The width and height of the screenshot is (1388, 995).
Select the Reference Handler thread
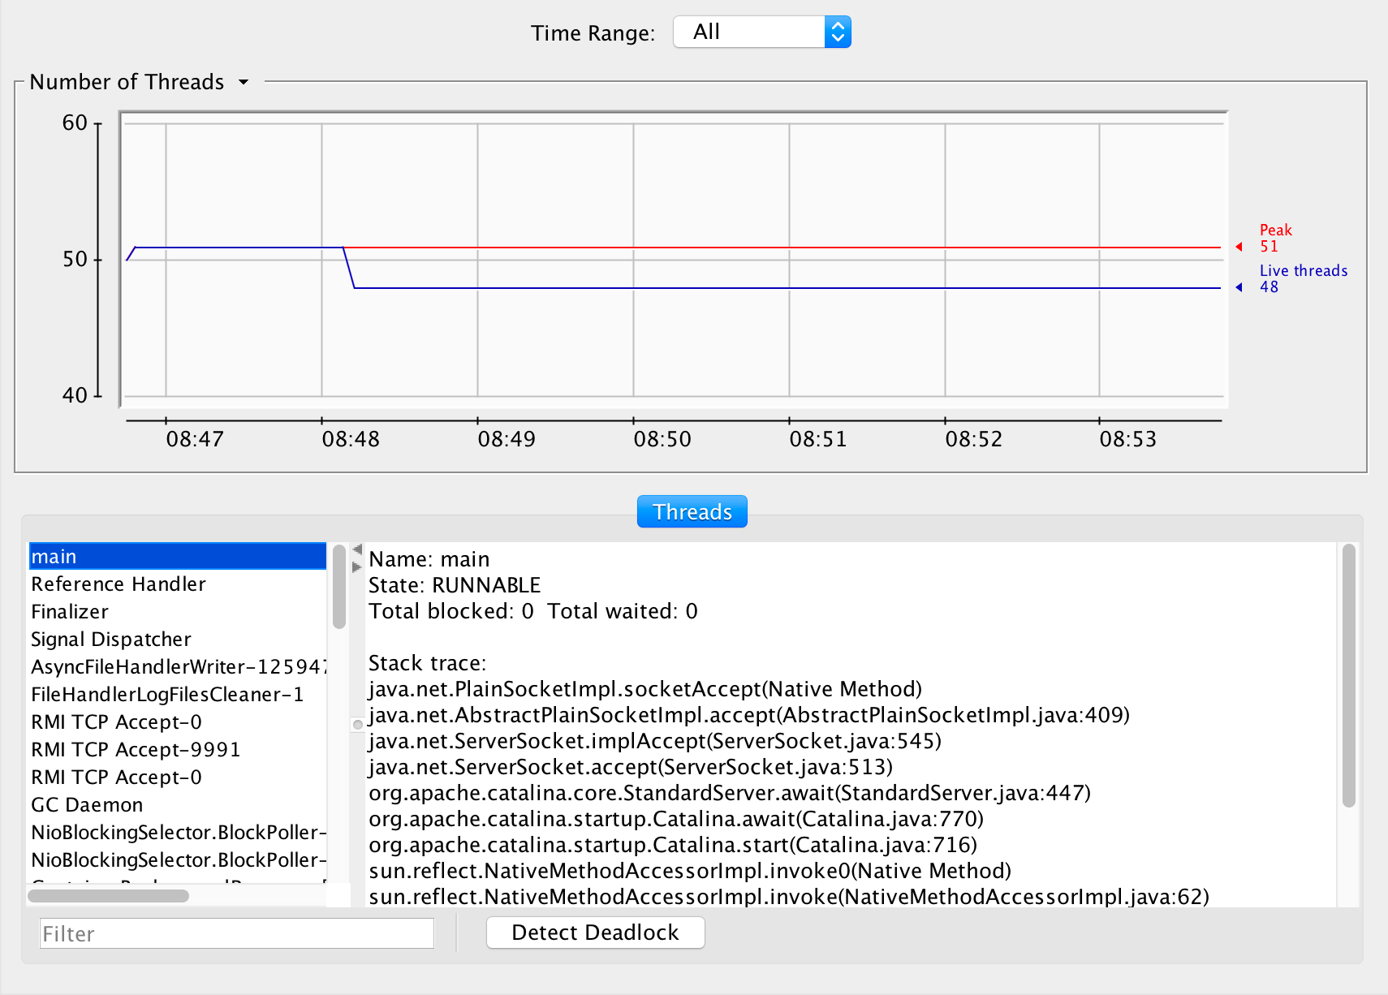pyautogui.click(x=118, y=584)
